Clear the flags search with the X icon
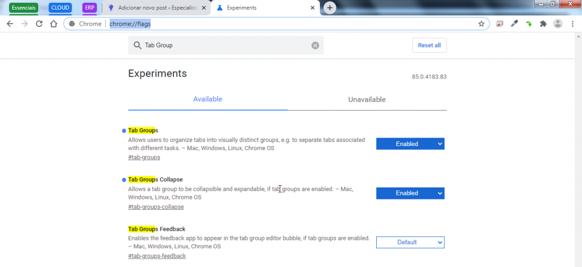 coord(315,45)
